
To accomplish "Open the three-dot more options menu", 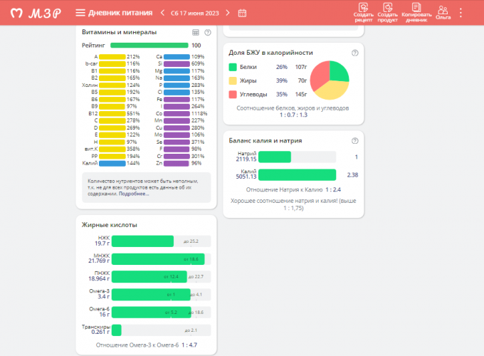I will (x=461, y=13).
